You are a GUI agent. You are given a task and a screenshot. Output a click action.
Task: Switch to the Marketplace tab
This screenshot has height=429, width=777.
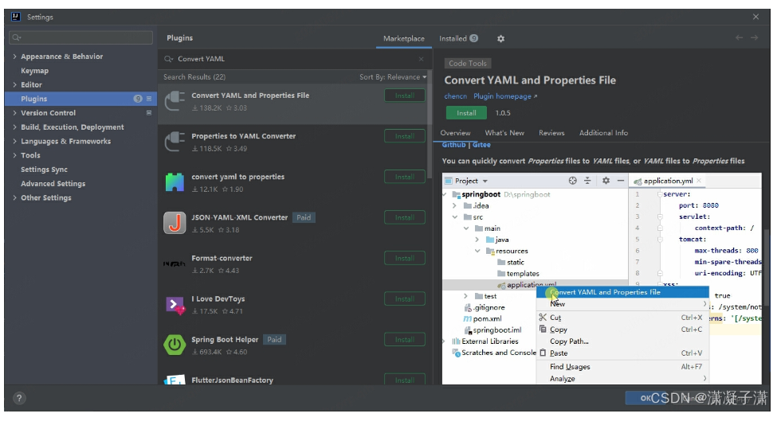pyautogui.click(x=403, y=38)
